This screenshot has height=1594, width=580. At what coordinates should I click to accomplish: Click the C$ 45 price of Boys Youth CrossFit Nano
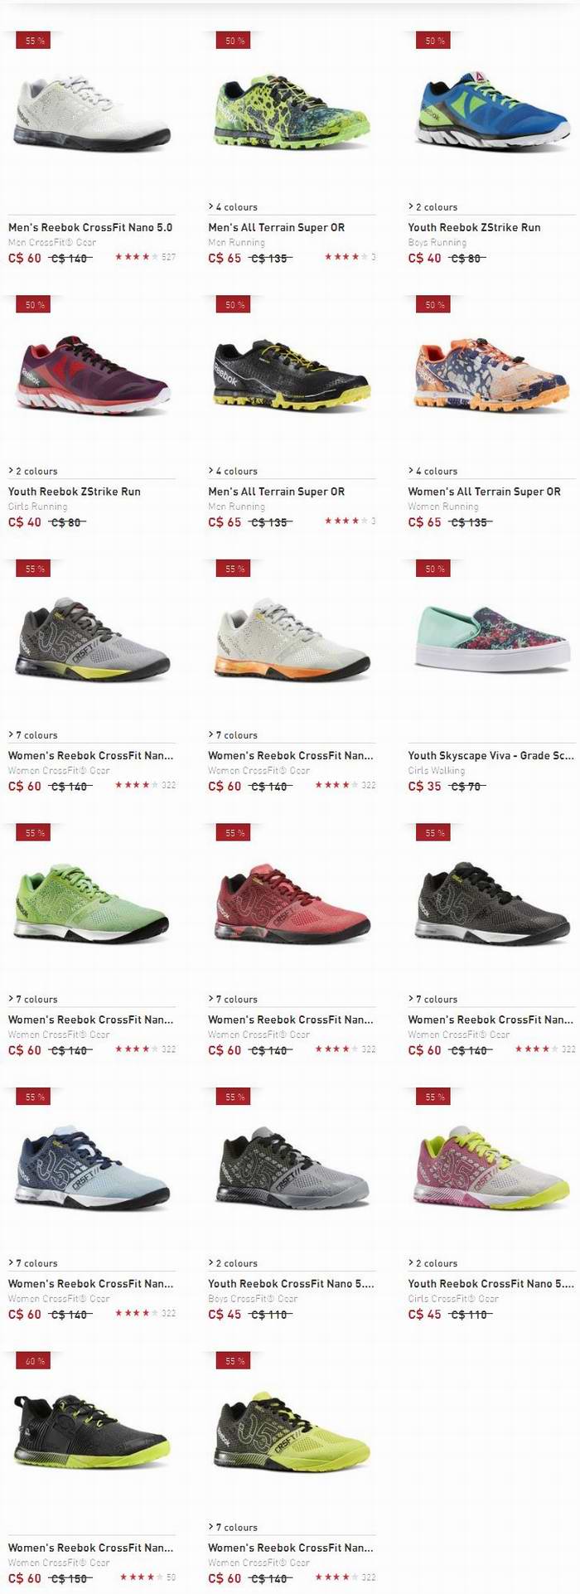(x=225, y=1315)
